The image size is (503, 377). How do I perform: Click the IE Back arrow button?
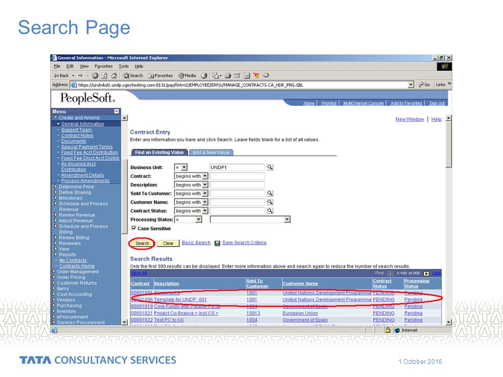(61, 75)
